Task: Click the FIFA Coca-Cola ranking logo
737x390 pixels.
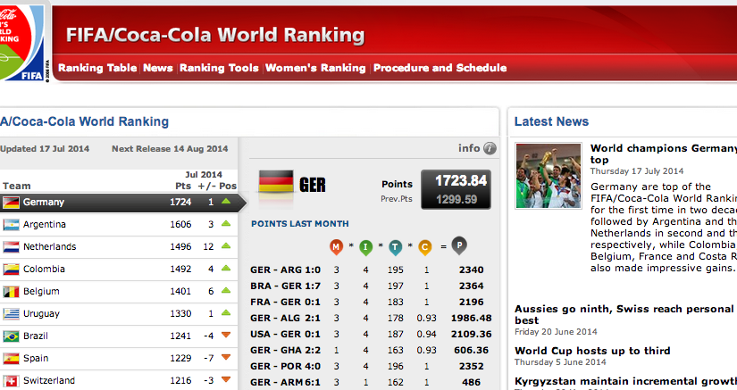Action: 22,43
